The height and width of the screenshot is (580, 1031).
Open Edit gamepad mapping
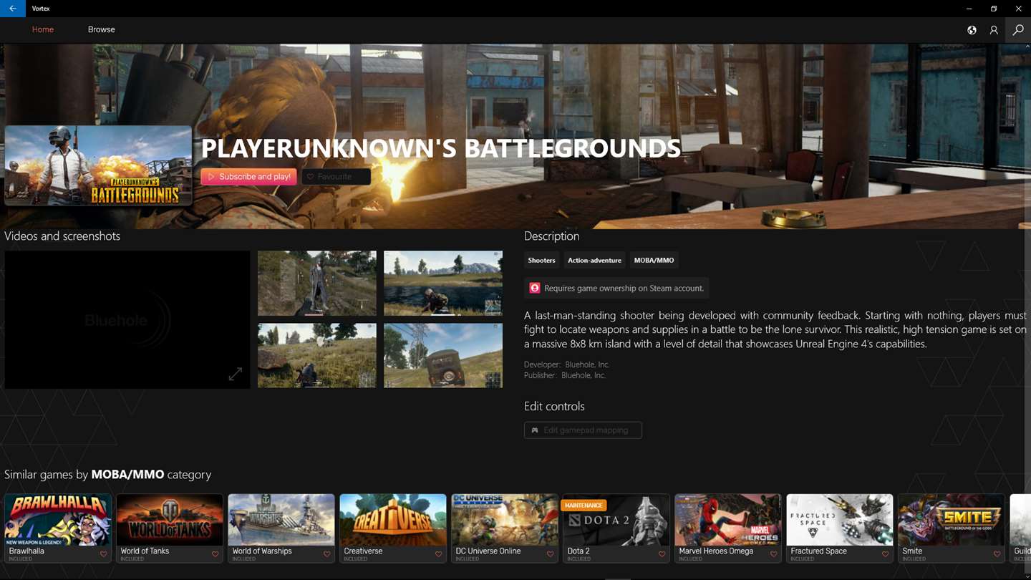[583, 430]
